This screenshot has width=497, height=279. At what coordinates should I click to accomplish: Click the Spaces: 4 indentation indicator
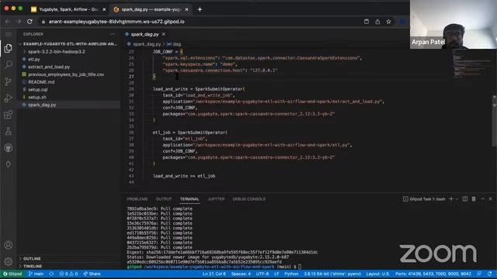pos(241,274)
